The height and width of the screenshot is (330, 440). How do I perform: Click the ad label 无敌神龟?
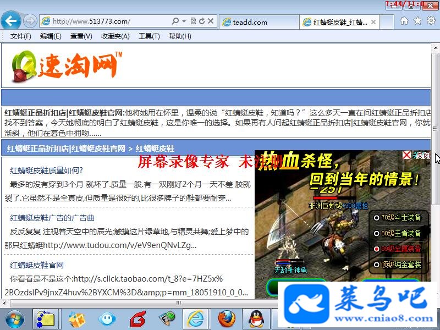tap(290, 270)
